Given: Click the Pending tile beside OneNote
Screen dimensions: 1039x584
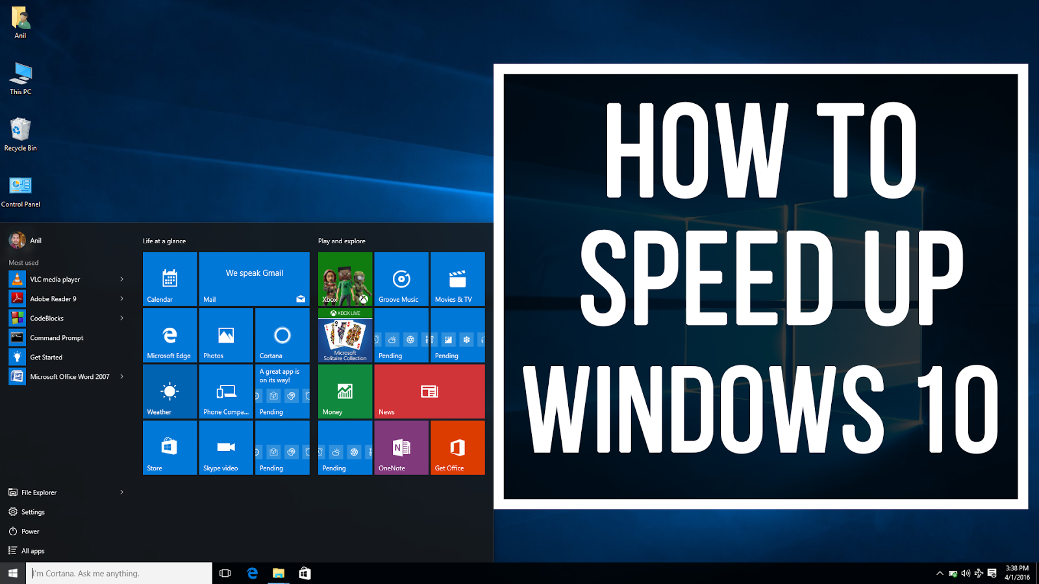Looking at the screenshot, I should click(x=345, y=448).
